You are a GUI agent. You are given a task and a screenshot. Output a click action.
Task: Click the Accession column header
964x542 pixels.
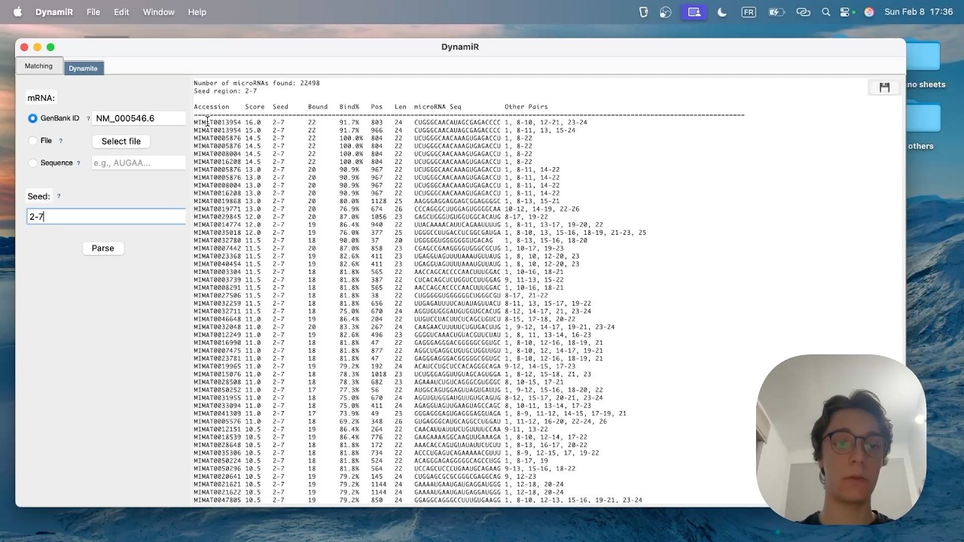coord(212,107)
